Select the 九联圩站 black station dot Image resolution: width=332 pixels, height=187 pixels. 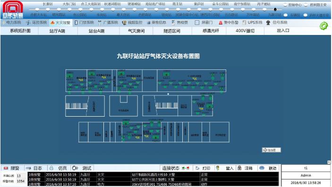tap(275, 9)
